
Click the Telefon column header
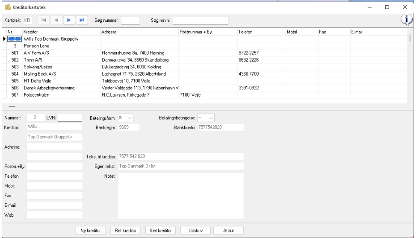[261, 32]
